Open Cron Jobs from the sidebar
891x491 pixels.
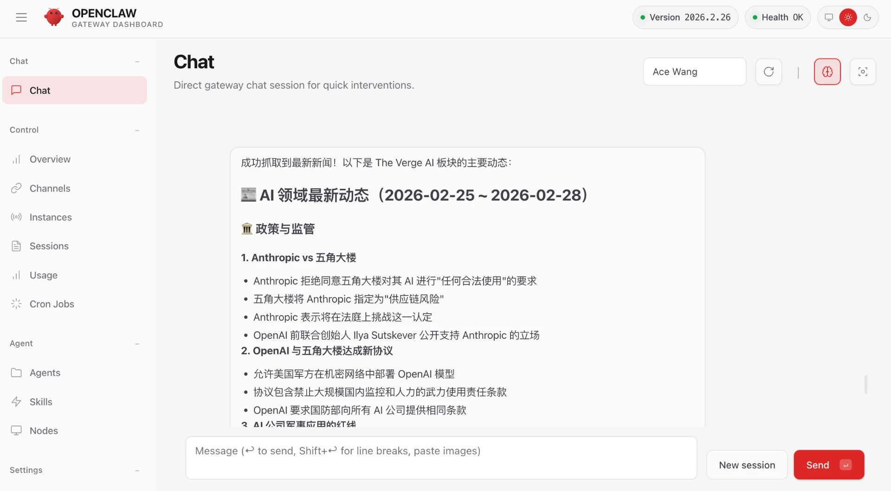point(52,304)
